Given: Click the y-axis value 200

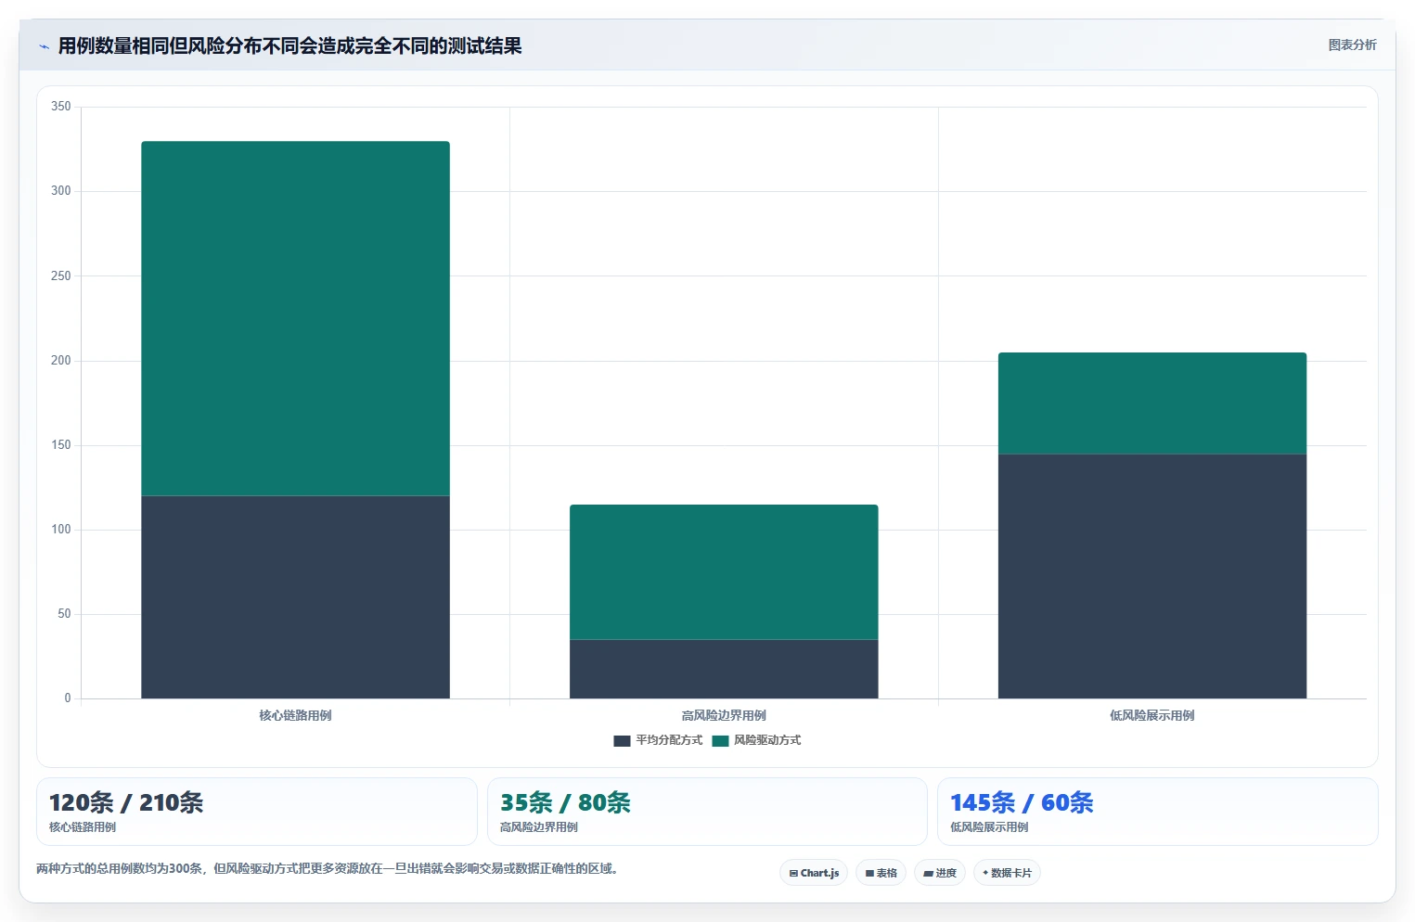Looking at the screenshot, I should (x=61, y=360).
